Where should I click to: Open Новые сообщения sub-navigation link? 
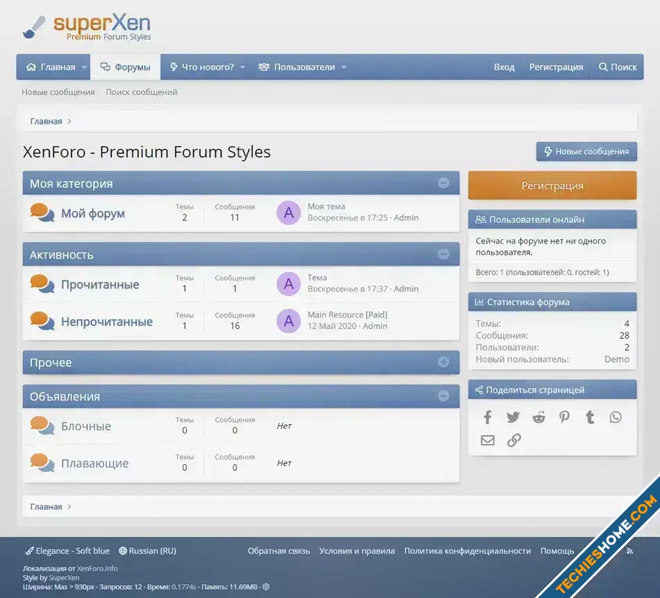(x=58, y=92)
